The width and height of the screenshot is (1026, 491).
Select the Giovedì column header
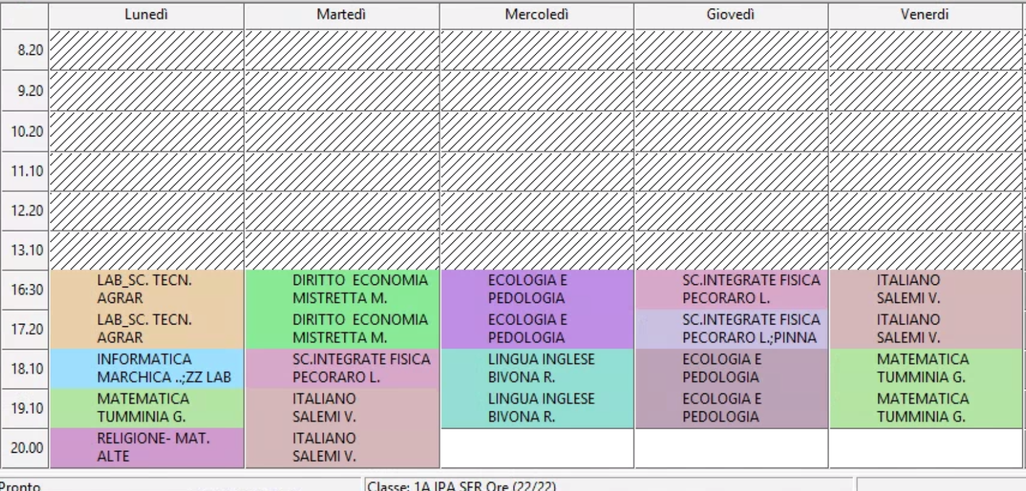(x=731, y=15)
